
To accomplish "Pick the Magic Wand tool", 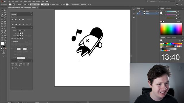I will (2, 13).
